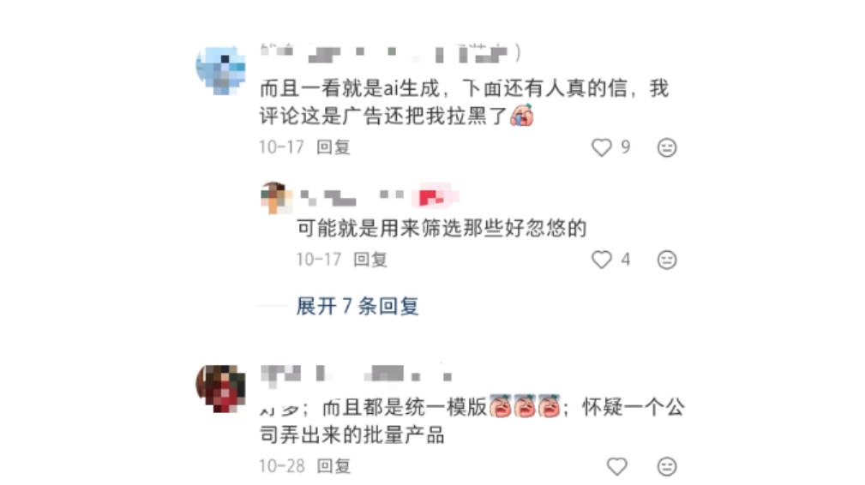Image resolution: width=865 pixels, height=485 pixels.
Task: Reply to the 10-28 comment
Action: point(333,466)
